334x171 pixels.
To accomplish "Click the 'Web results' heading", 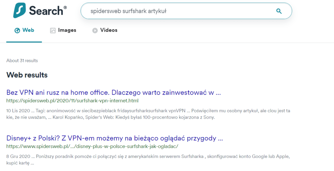I will [x=27, y=75].
